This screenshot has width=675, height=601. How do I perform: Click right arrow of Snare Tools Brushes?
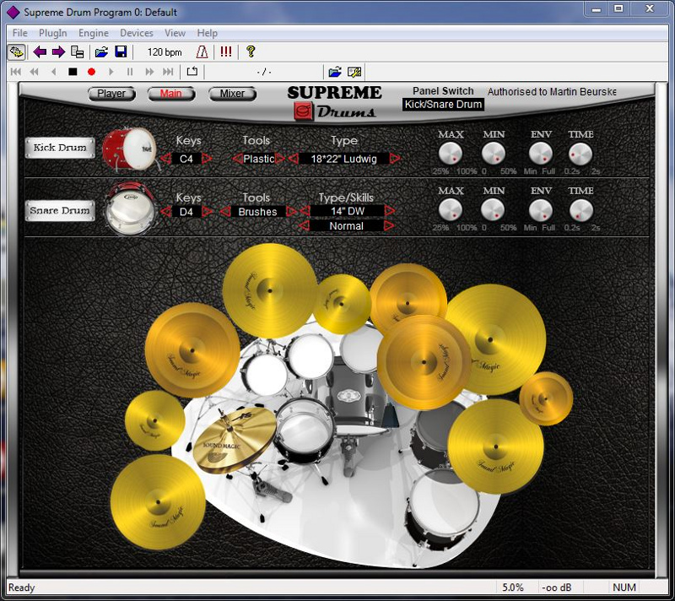coord(291,211)
